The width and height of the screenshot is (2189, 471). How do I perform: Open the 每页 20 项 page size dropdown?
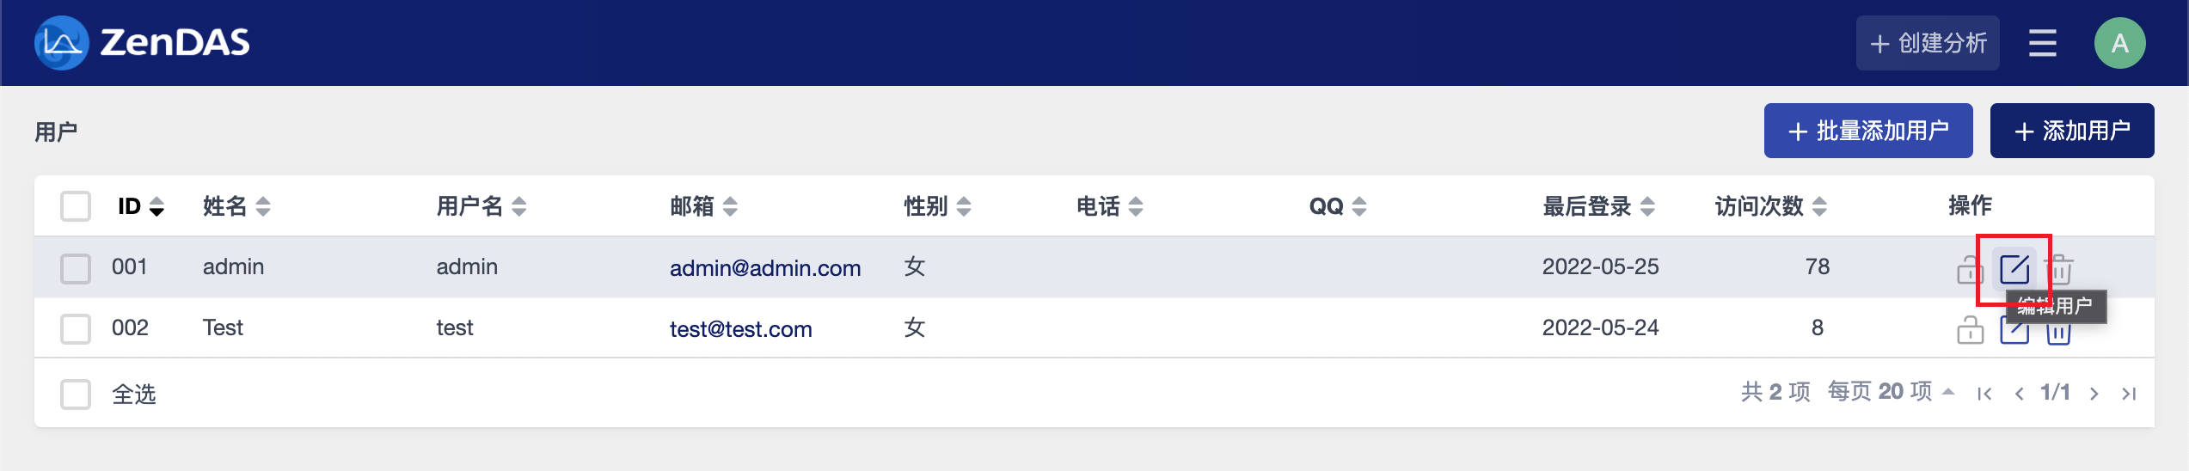tap(1891, 392)
